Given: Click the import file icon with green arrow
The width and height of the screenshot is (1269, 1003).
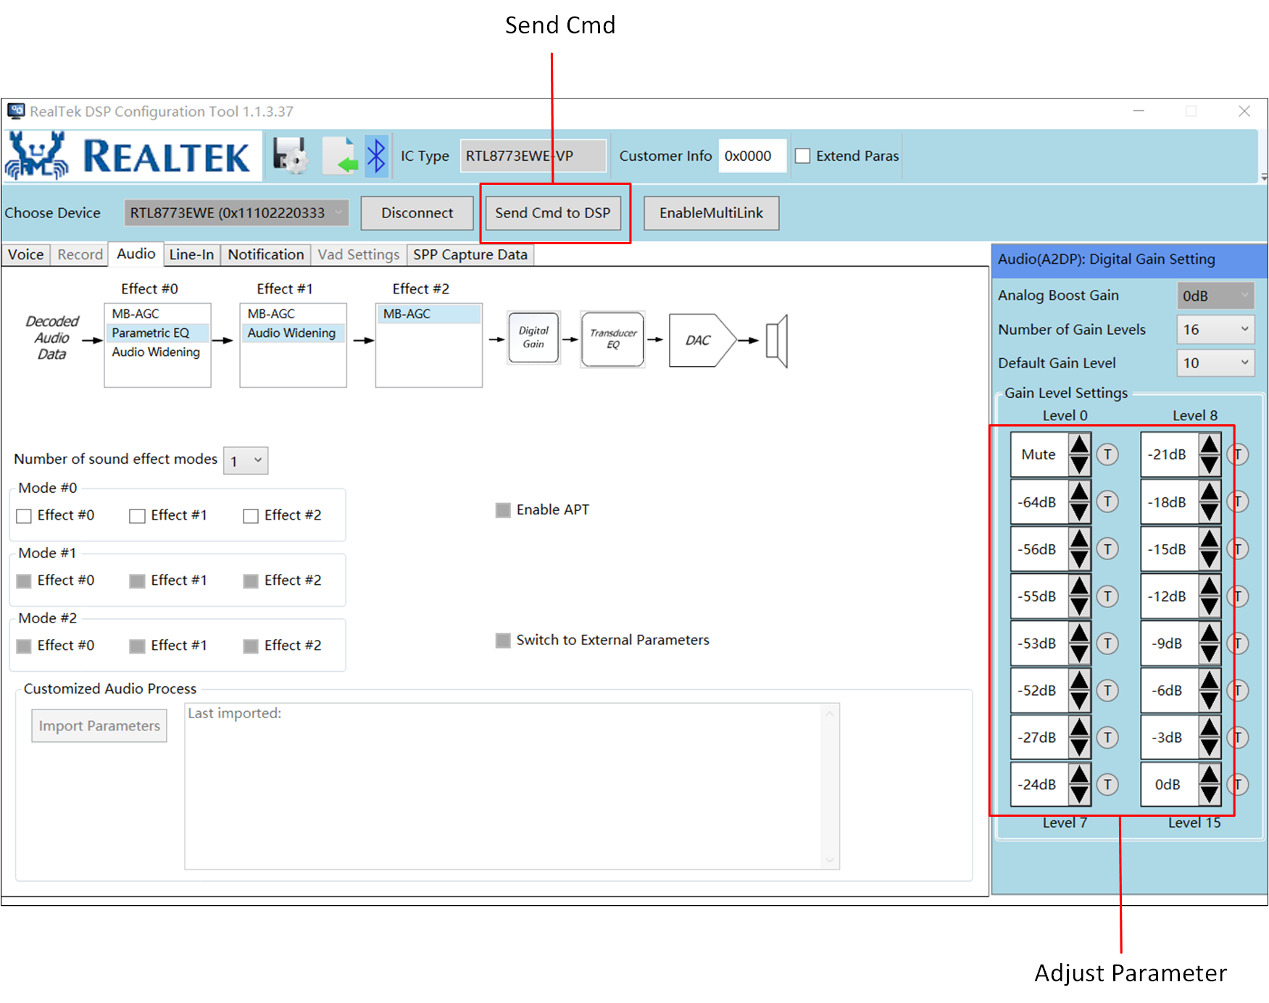Looking at the screenshot, I should click(x=340, y=155).
